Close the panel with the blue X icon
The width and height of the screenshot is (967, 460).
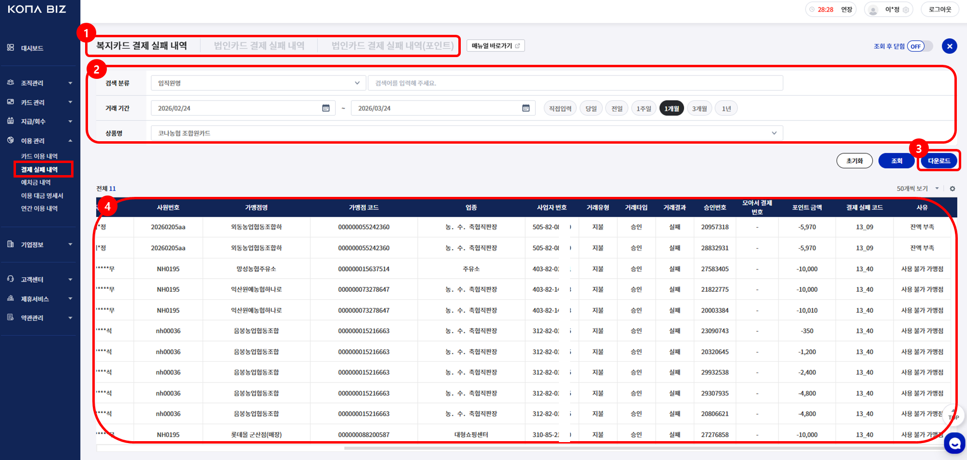[x=950, y=46]
